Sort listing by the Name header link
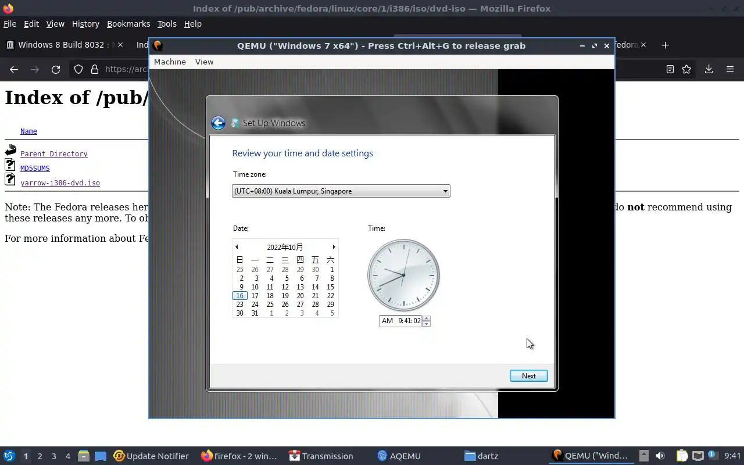Screen dimensions: 744x465 click(x=28, y=131)
